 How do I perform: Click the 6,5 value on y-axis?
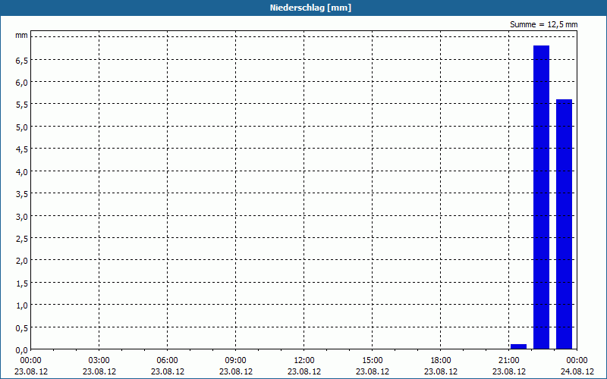pos(22,61)
